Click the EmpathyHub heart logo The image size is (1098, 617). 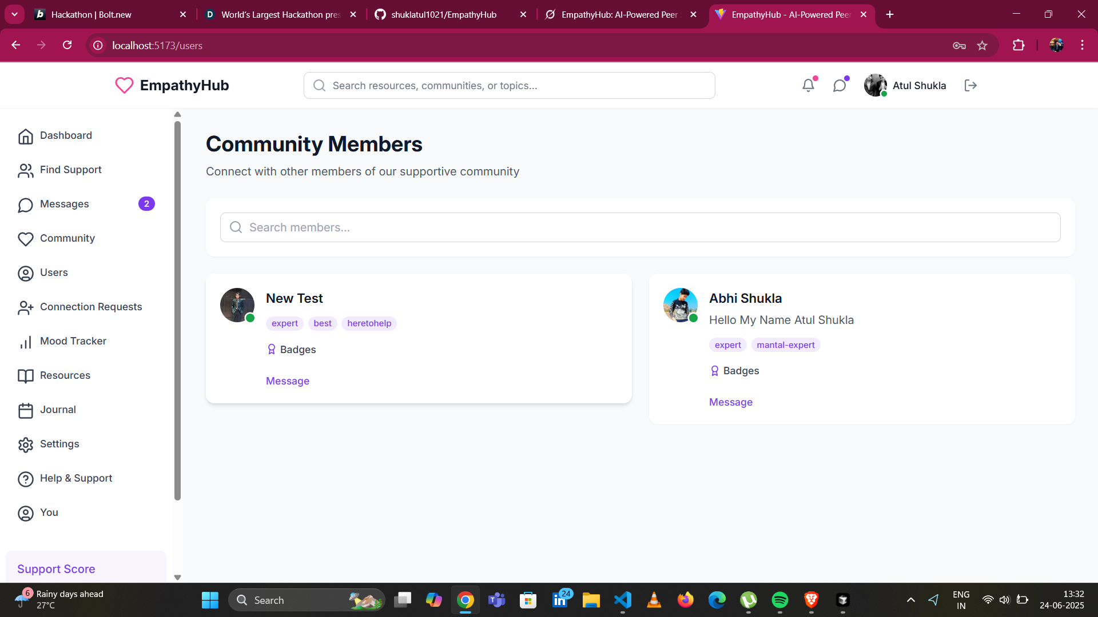(124, 85)
